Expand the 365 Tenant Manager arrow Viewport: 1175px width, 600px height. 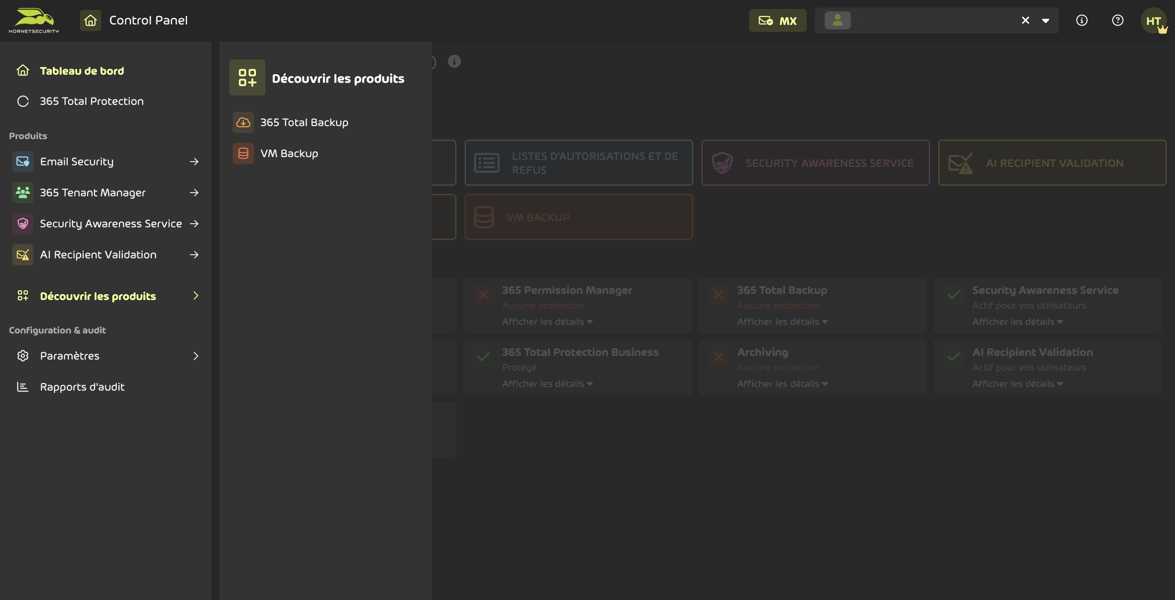(x=194, y=192)
